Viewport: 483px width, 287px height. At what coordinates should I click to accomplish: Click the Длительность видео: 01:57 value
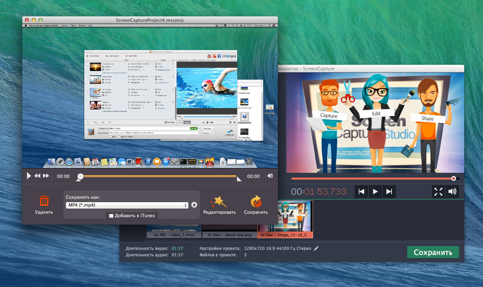[x=177, y=248]
